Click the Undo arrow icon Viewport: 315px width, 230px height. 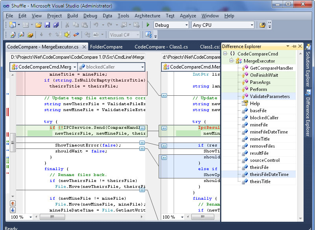(96, 25)
